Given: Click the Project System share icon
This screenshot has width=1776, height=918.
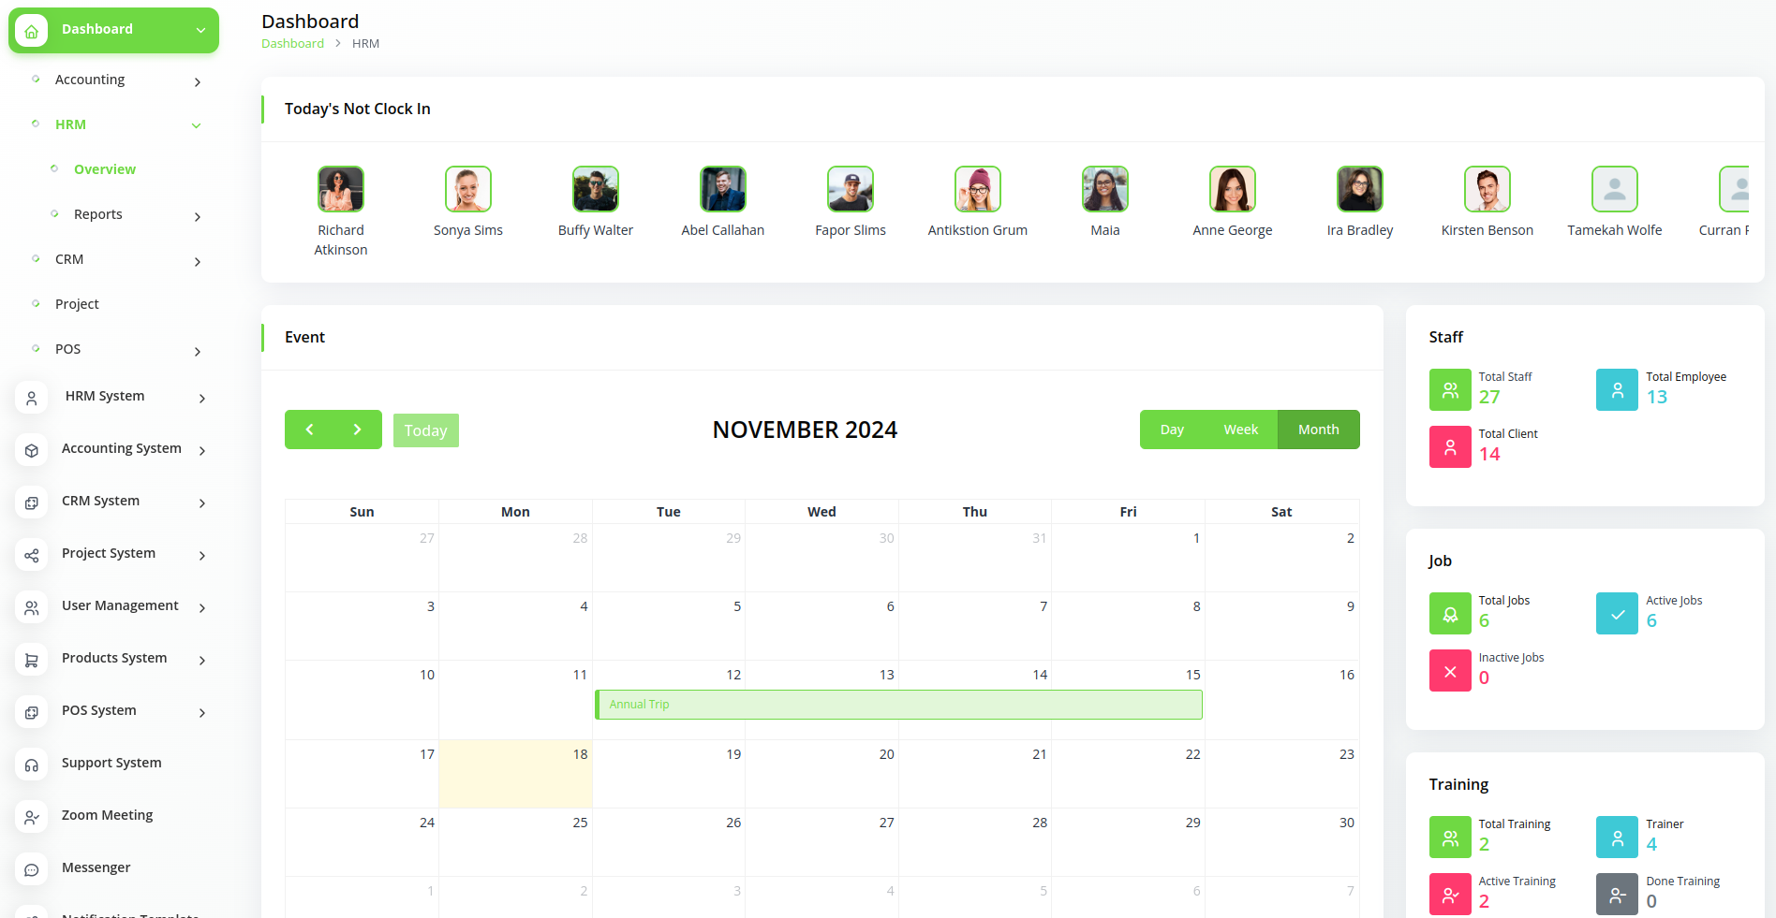Looking at the screenshot, I should [31, 555].
